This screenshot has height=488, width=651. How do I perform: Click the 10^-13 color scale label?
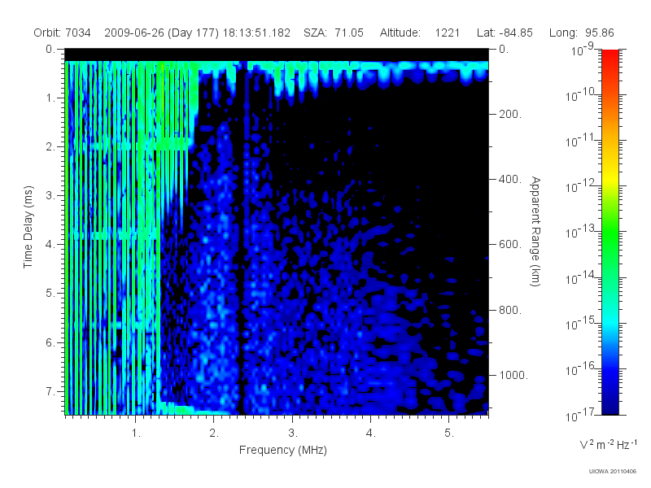(581, 231)
